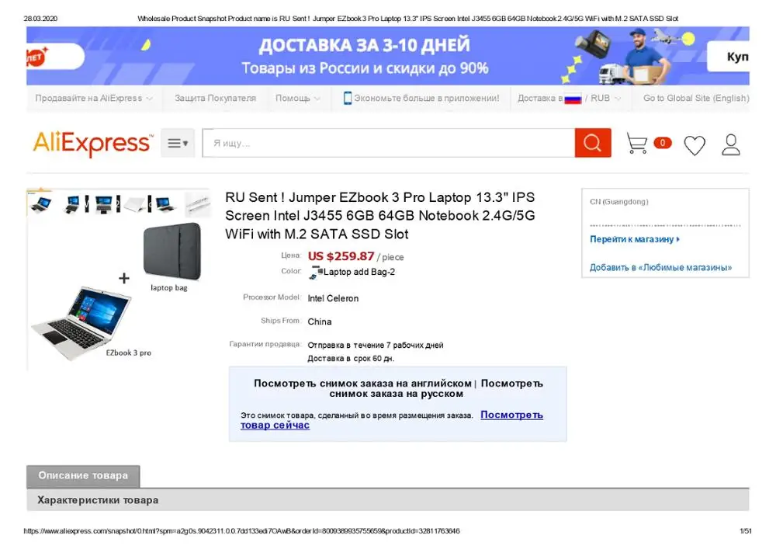This screenshot has height=549, width=776.
Task: Click Добавить в «Любимые магазины» link
Action: coord(660,267)
